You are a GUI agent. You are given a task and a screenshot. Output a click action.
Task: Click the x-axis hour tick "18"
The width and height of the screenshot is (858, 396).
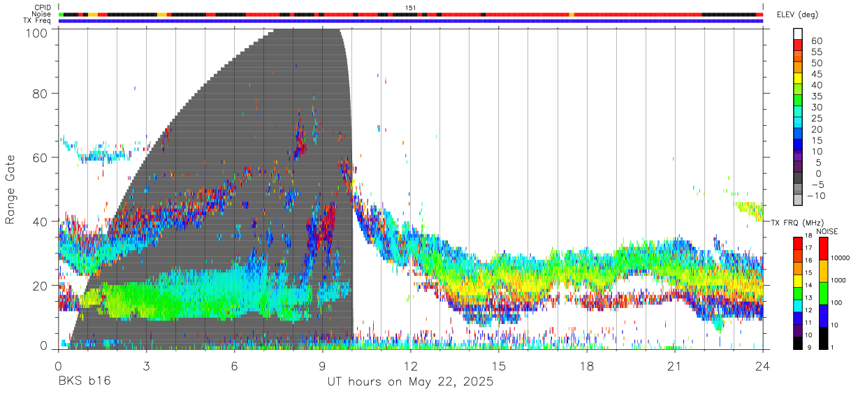tap(587, 366)
